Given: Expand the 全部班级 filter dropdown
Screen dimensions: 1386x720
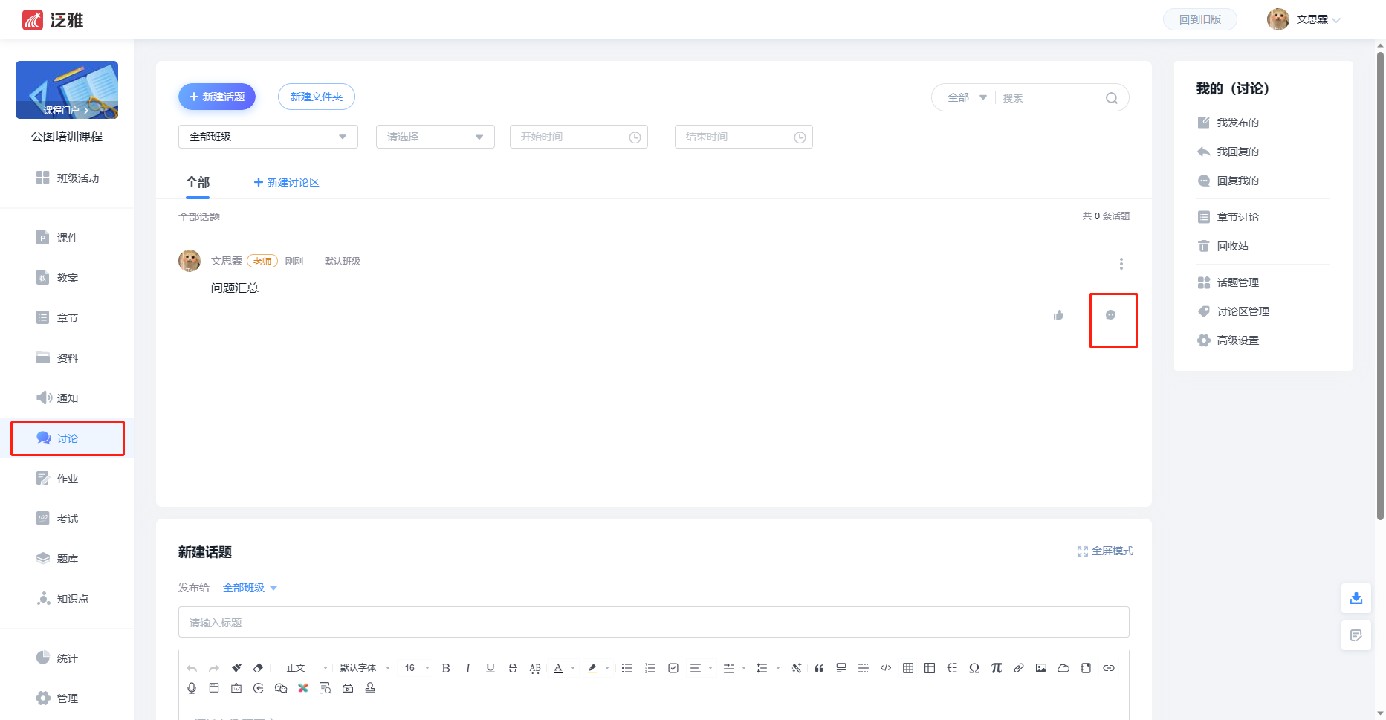Looking at the screenshot, I should 268,137.
